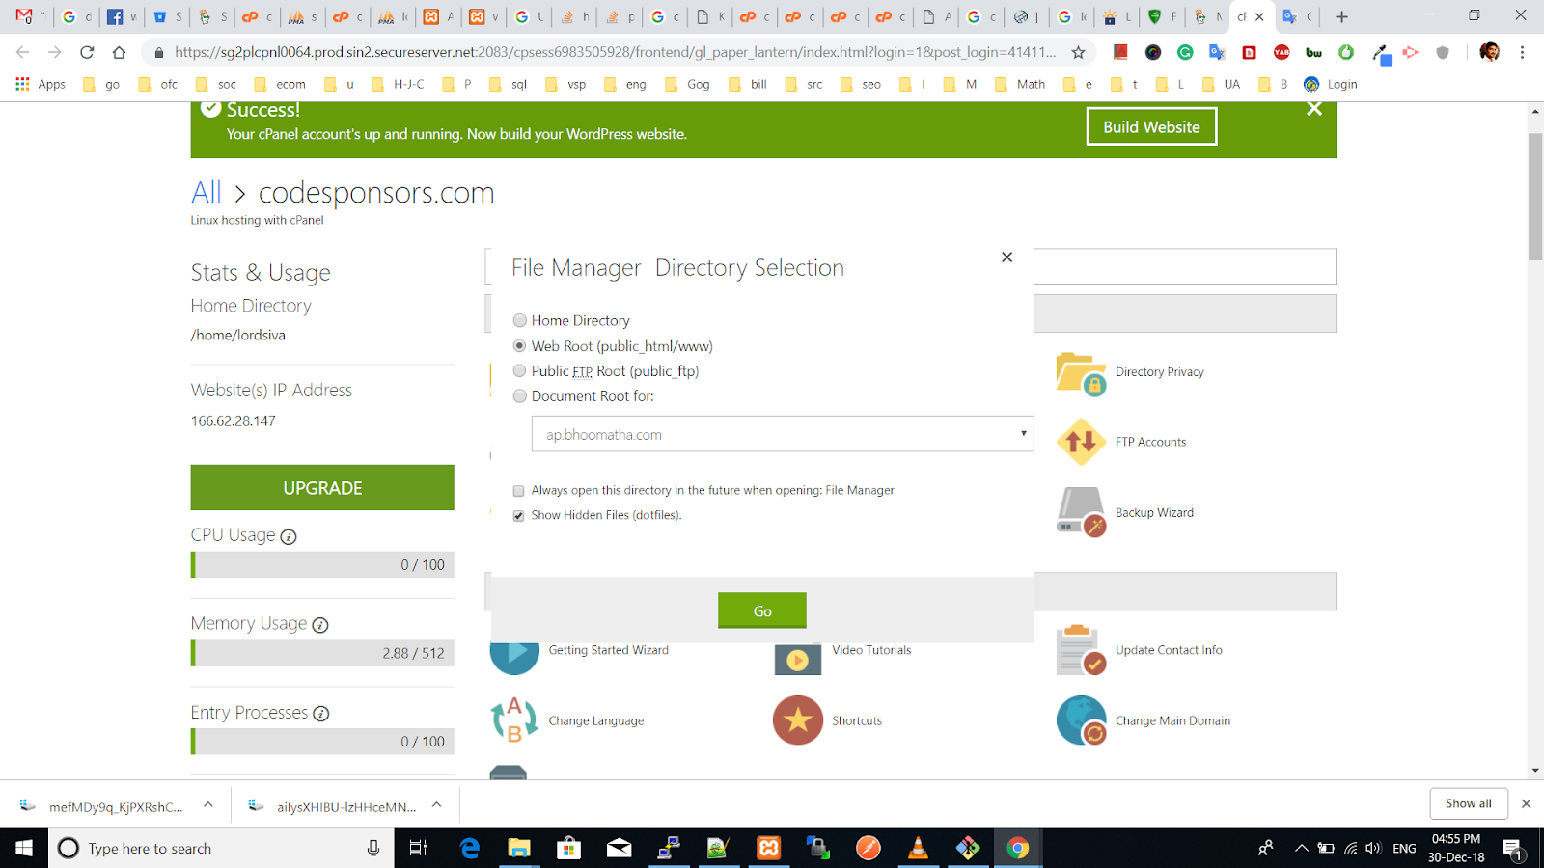Screen dimensions: 1544x868
Task: Open Getting Started Wizard link
Action: pyautogui.click(x=609, y=650)
